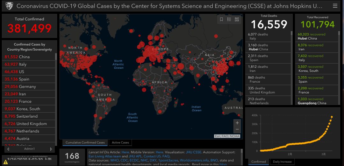Select China in the confirmed cases list
The image size is (344, 166).
point(29,57)
